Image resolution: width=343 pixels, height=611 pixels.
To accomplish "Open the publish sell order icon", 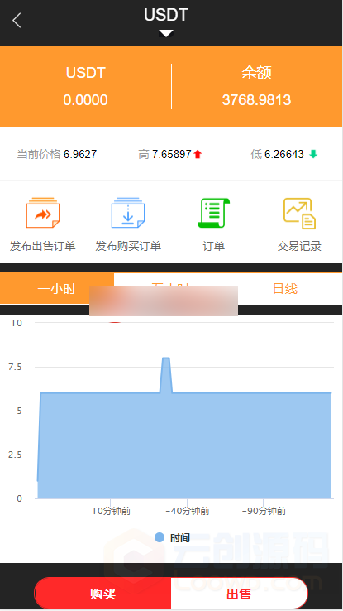I will [x=43, y=213].
